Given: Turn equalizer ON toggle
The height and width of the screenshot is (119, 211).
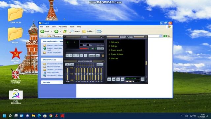Looking at the screenshot, I should [67, 64].
